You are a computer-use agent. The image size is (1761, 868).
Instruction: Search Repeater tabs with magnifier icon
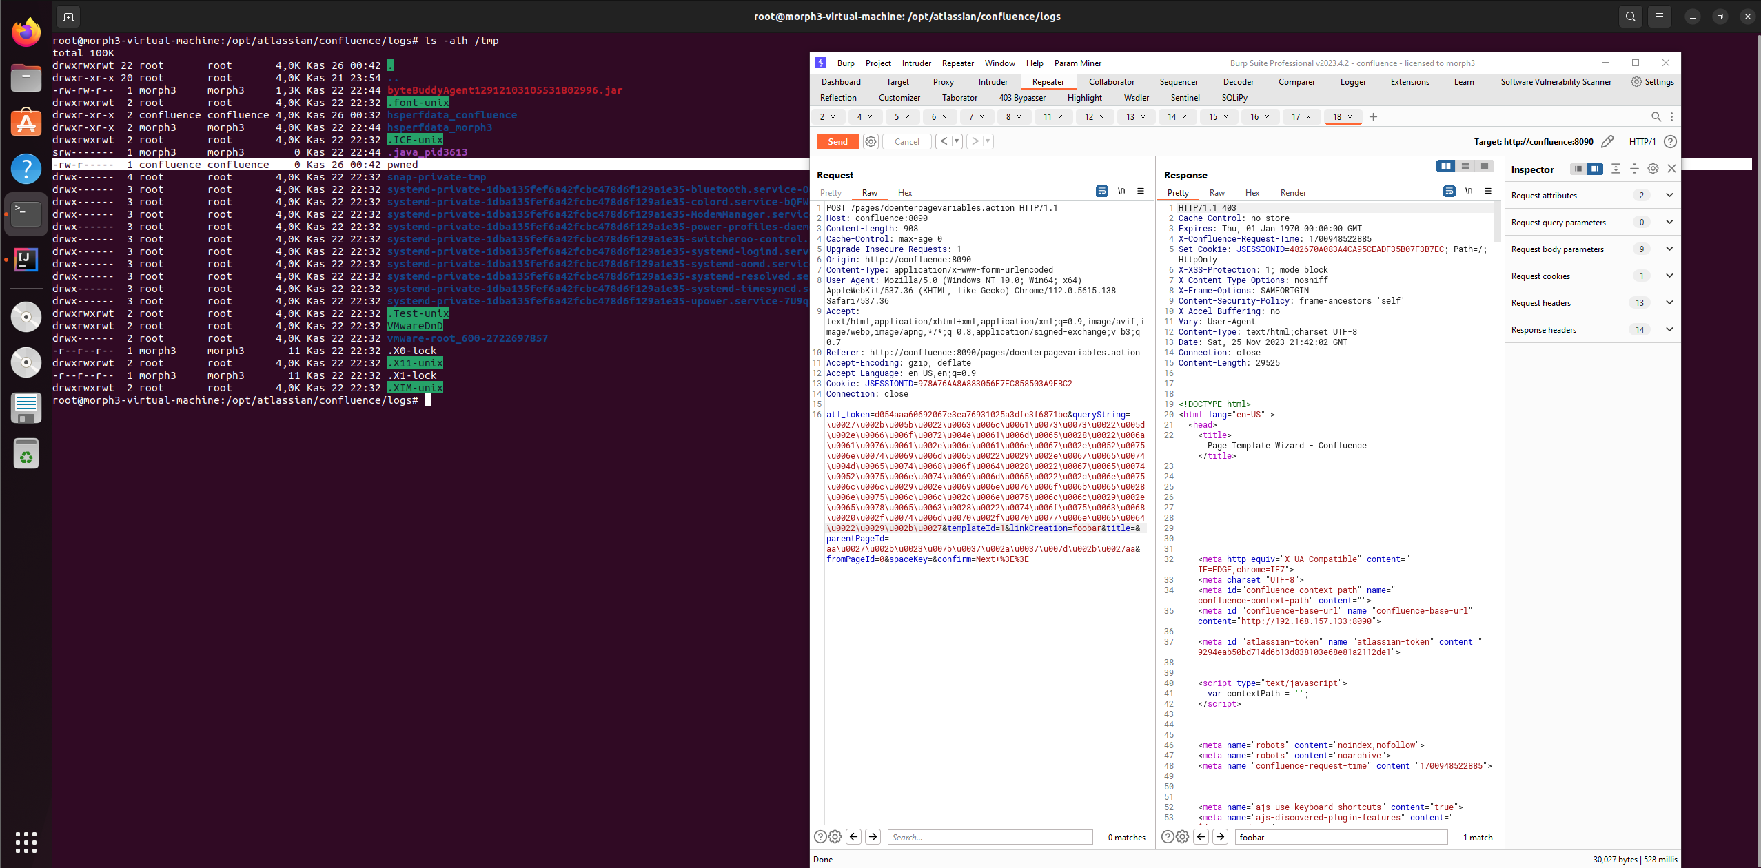(1656, 116)
